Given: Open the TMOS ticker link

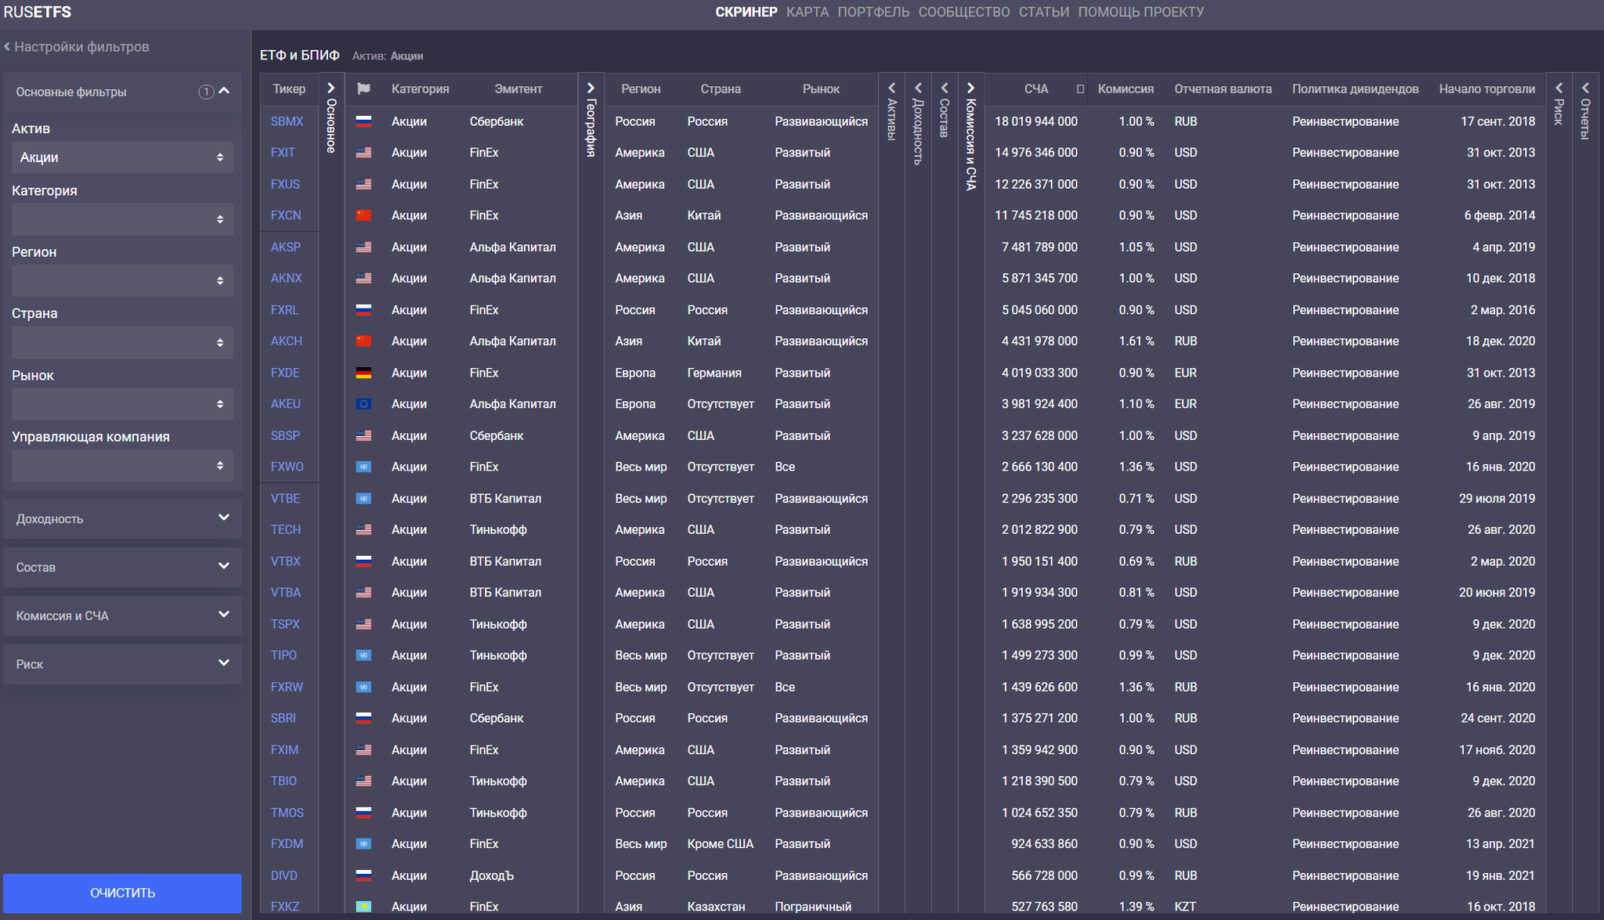Looking at the screenshot, I should click(x=287, y=813).
